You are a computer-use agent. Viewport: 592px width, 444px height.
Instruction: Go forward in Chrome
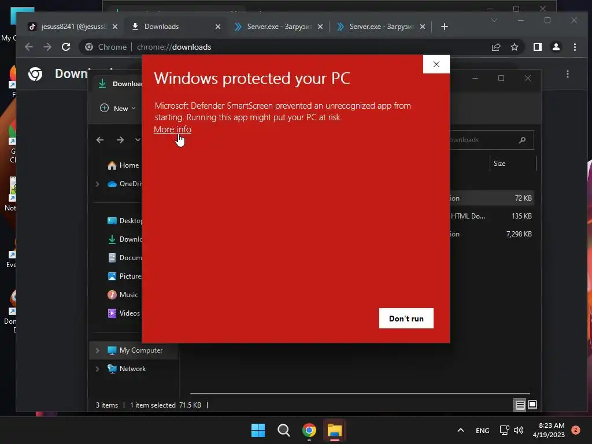(47, 47)
